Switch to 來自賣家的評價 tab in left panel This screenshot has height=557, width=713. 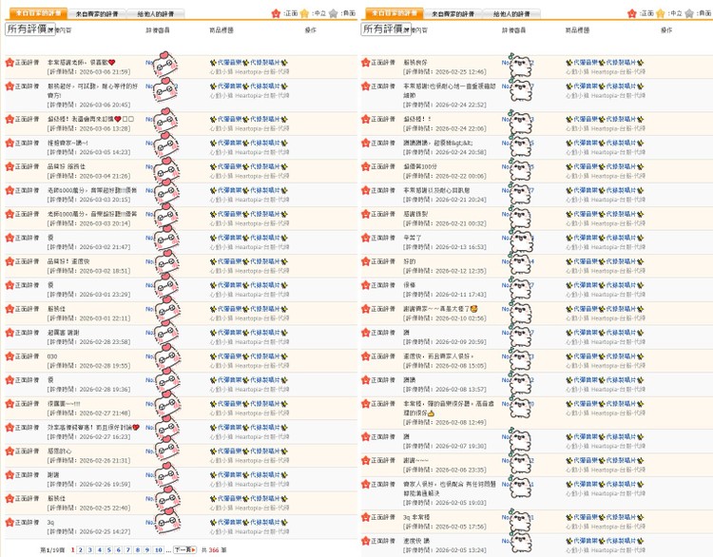pyautogui.click(x=99, y=14)
